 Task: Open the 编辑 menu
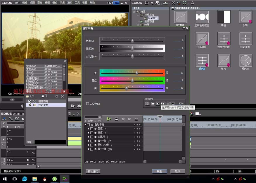[25, 3]
